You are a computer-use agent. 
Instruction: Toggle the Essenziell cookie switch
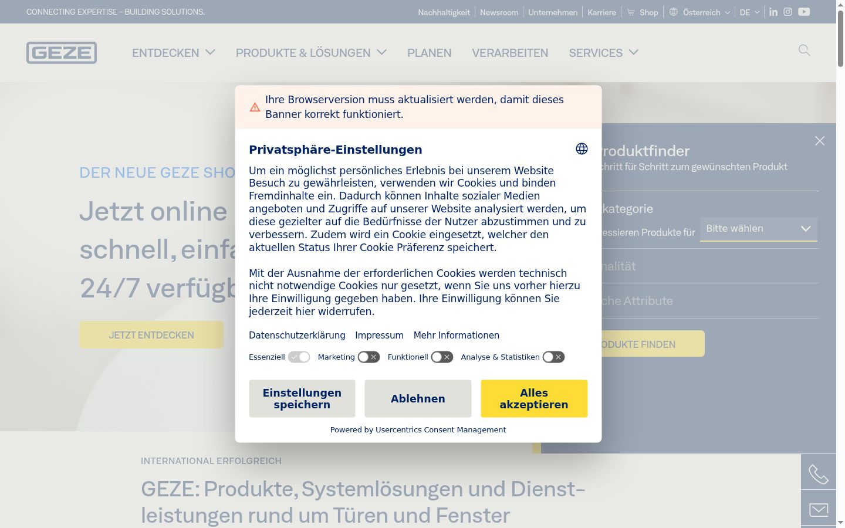coord(299,357)
